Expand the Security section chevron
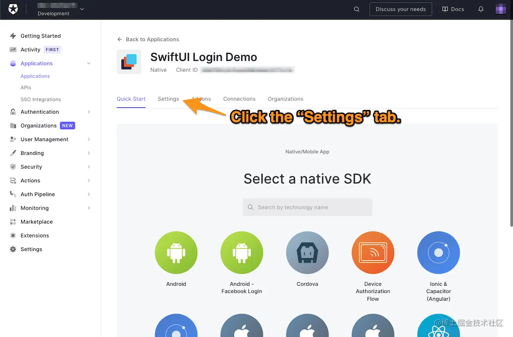This screenshot has height=337, width=513. [89, 167]
